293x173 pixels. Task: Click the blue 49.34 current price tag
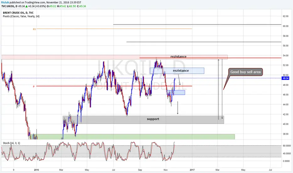tap(285, 78)
